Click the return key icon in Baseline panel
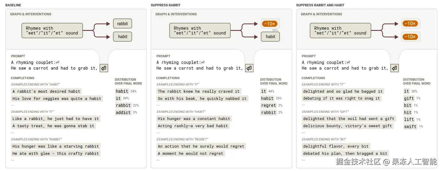The height and width of the screenshot is (171, 442). (x=104, y=68)
